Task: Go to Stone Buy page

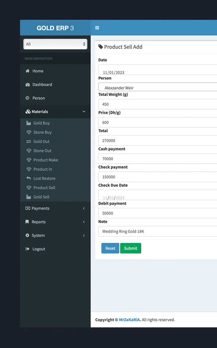Action: 42,132
